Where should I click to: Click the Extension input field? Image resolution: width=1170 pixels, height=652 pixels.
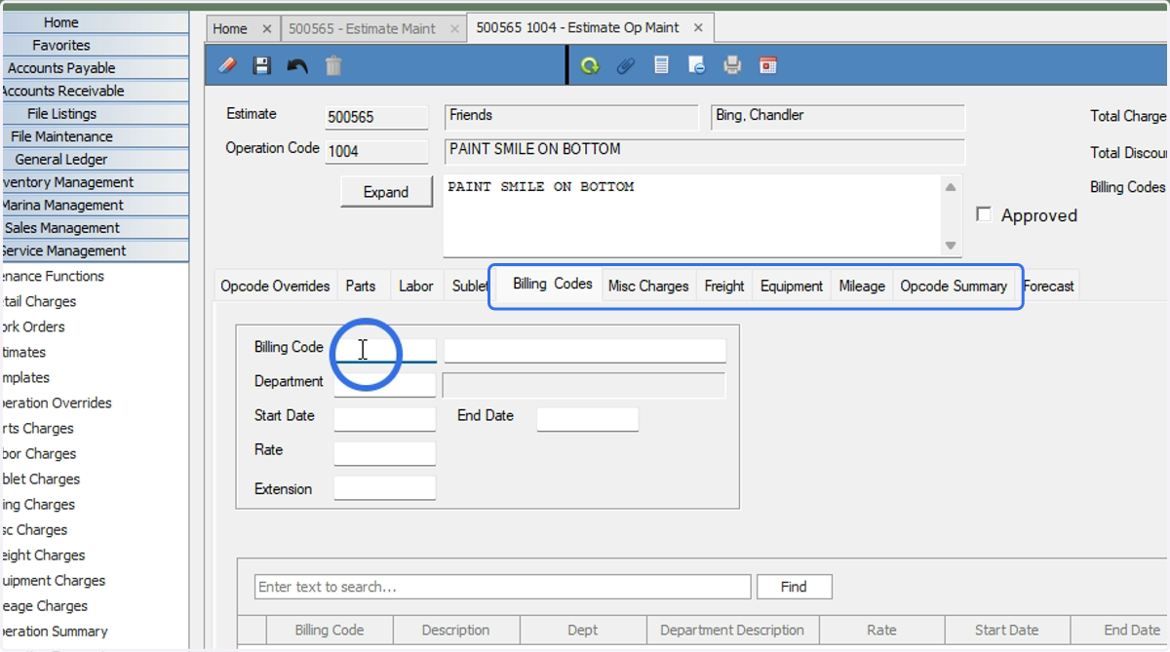tap(384, 488)
